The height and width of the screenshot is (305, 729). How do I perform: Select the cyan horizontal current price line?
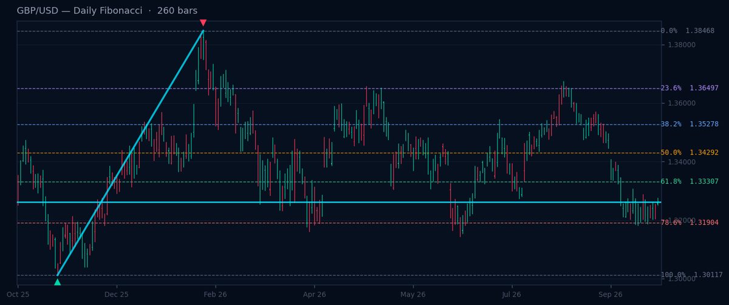(x=339, y=202)
